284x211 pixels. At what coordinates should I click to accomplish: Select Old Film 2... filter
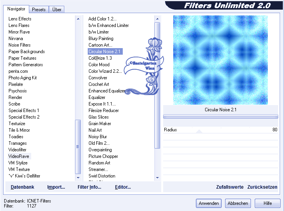click(99, 143)
